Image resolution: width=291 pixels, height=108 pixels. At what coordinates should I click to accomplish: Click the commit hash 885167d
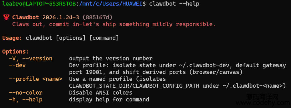pos(98,17)
